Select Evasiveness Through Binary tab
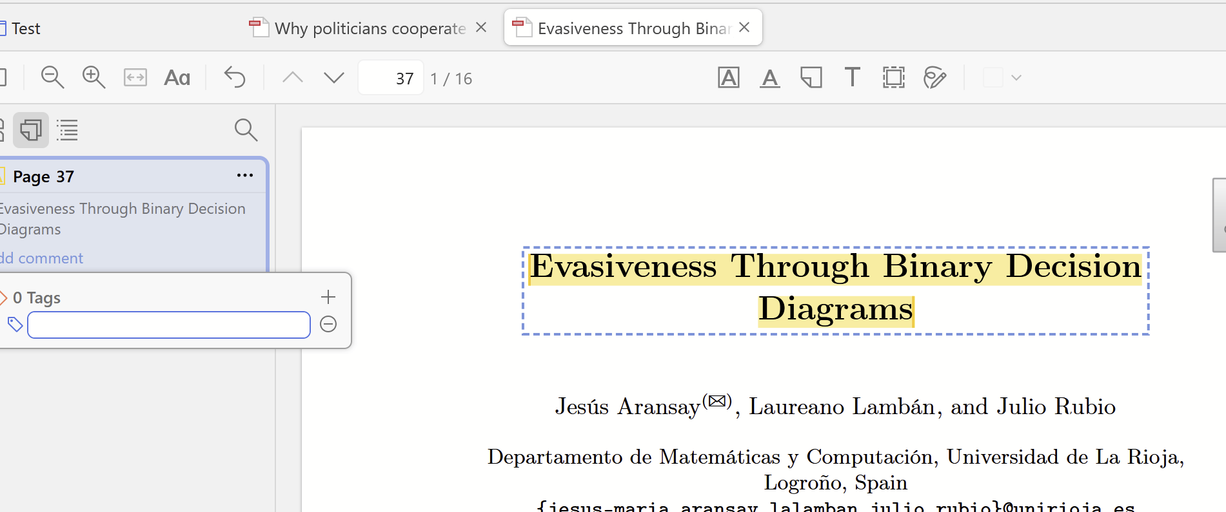Viewport: 1226px width, 512px height. tap(633, 28)
